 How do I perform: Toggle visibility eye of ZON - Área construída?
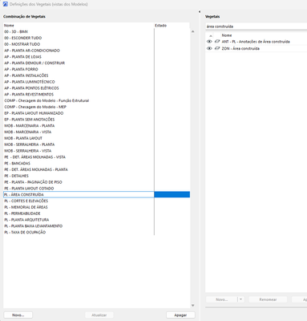209,48
